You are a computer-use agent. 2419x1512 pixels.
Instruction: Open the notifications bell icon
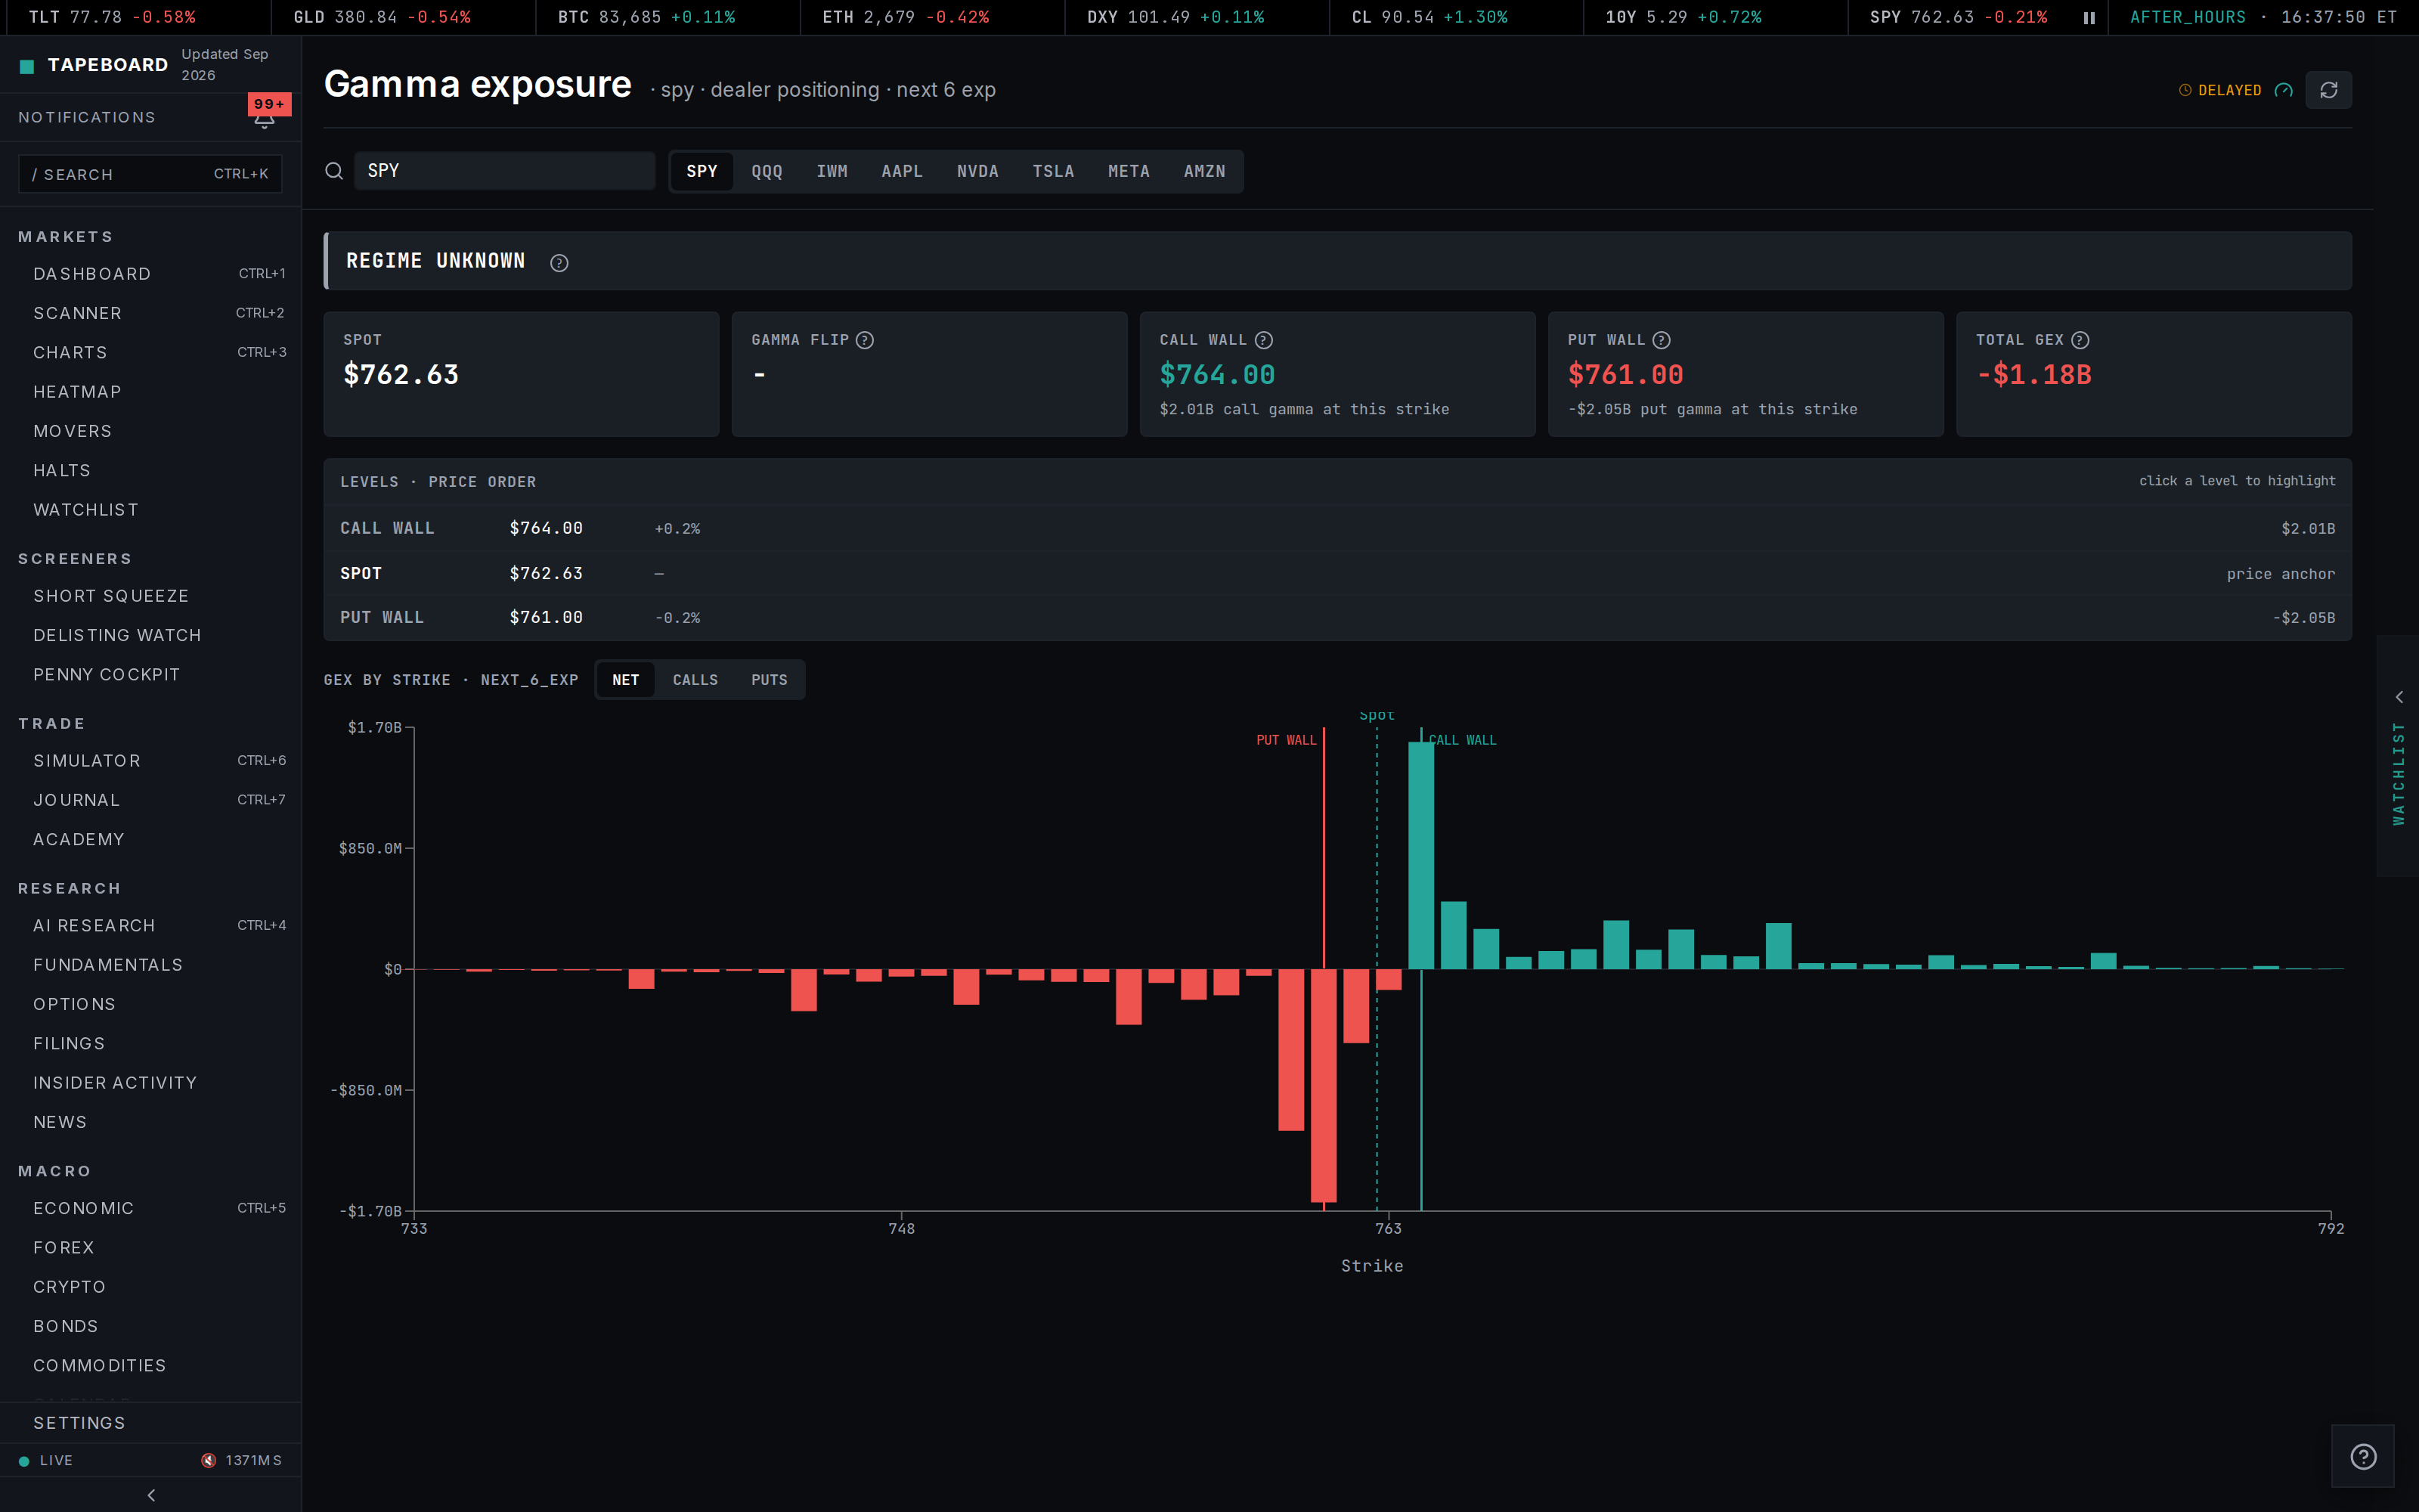point(264,118)
